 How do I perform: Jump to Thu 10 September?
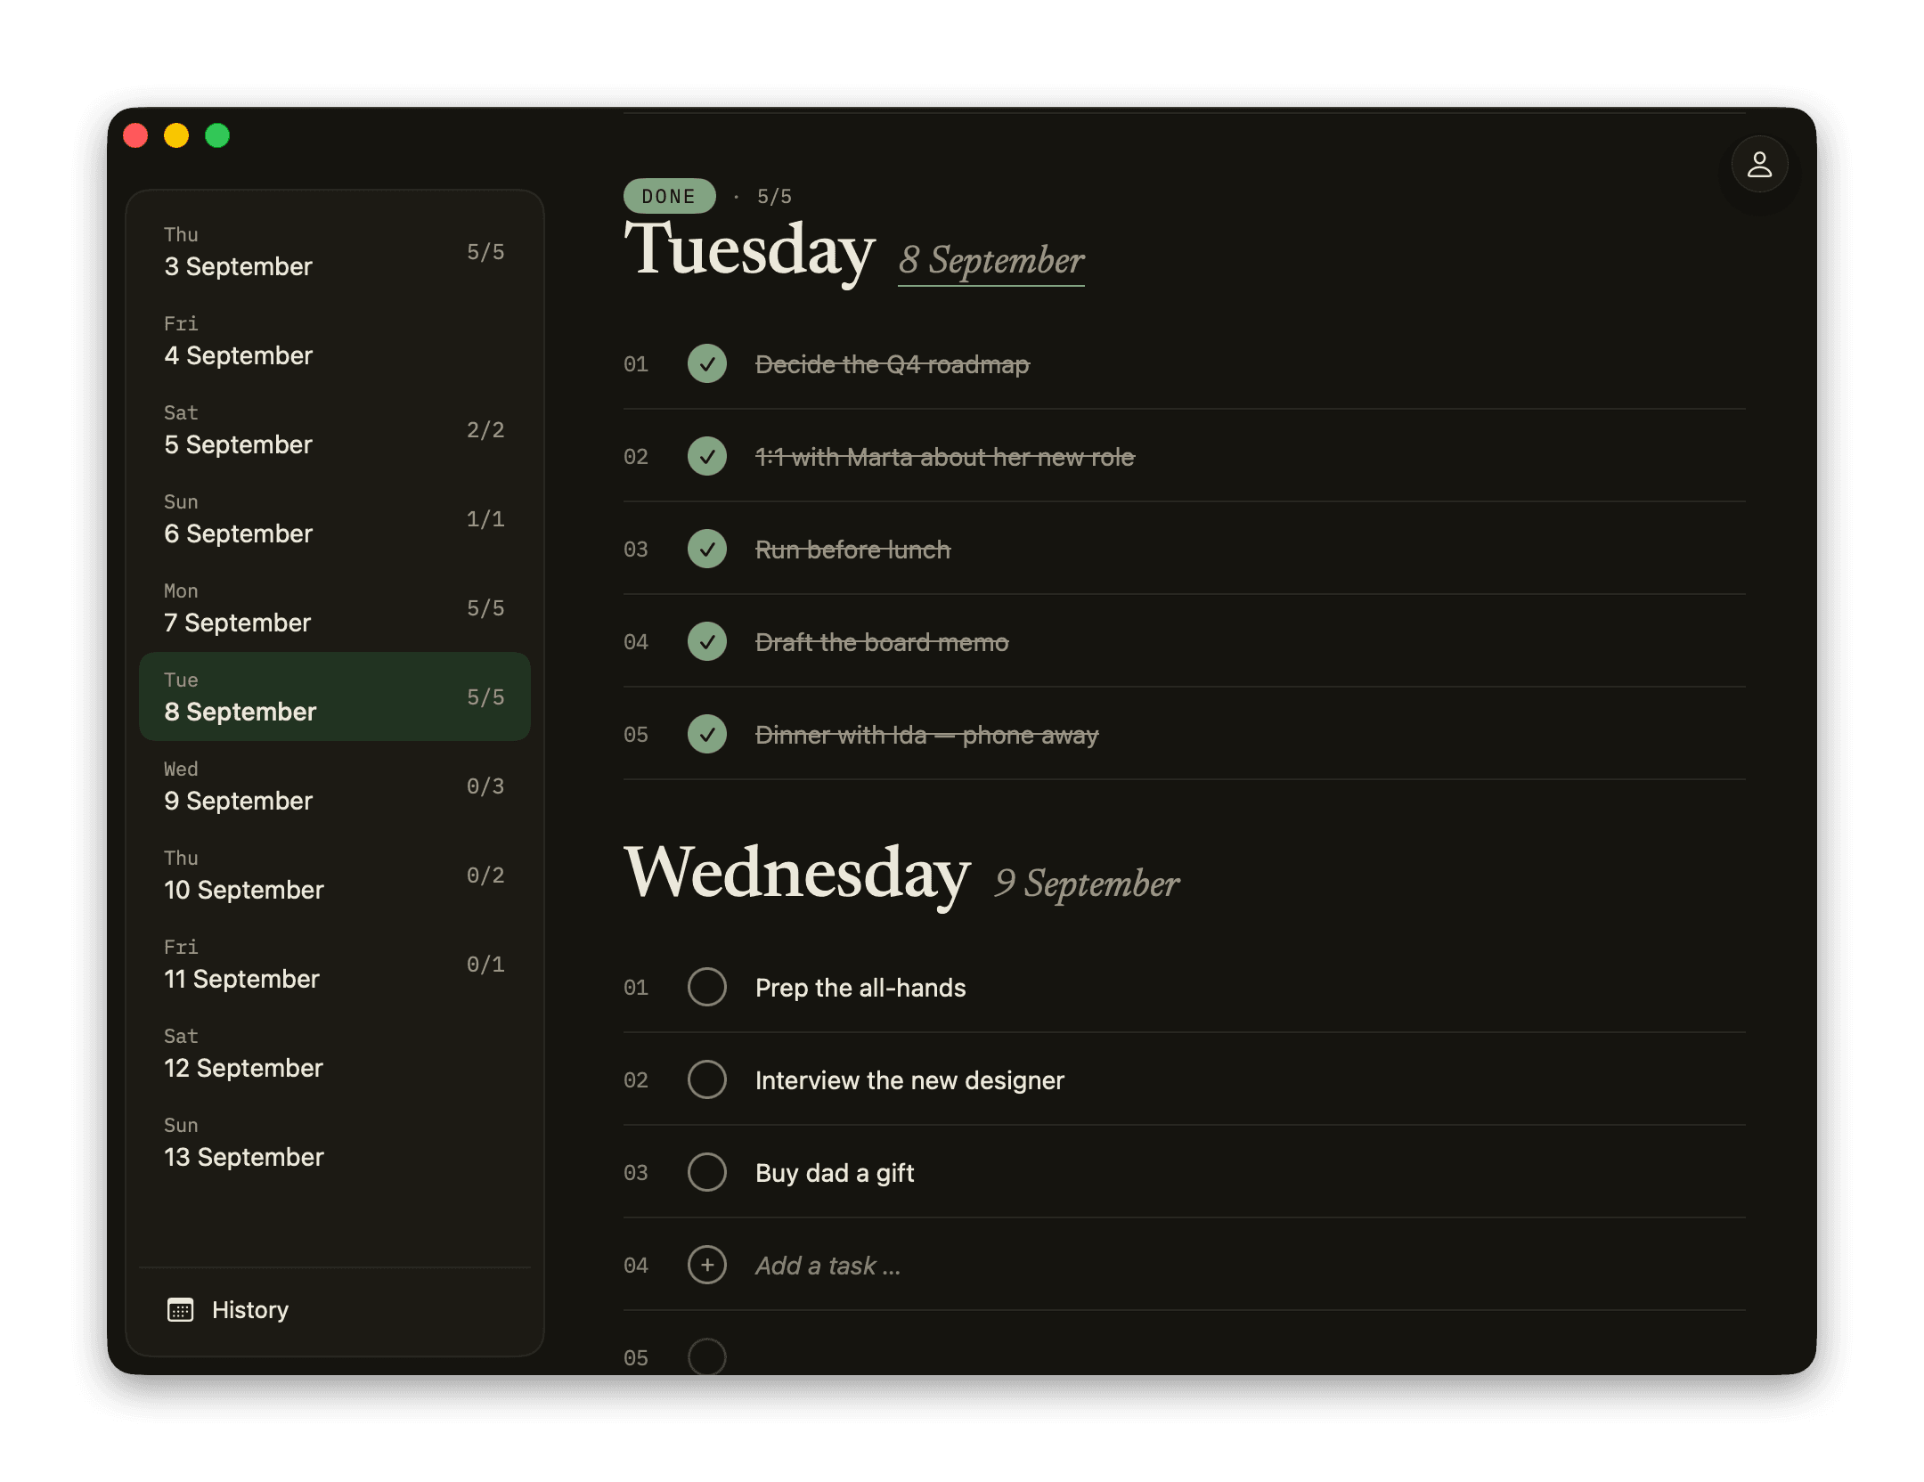[335, 875]
